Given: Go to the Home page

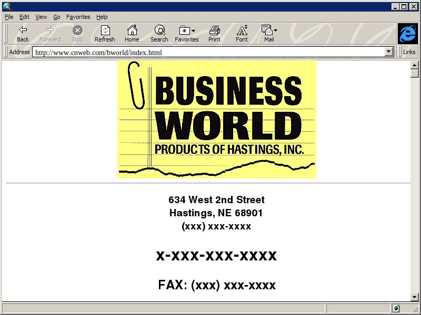Looking at the screenshot, I should (132, 34).
